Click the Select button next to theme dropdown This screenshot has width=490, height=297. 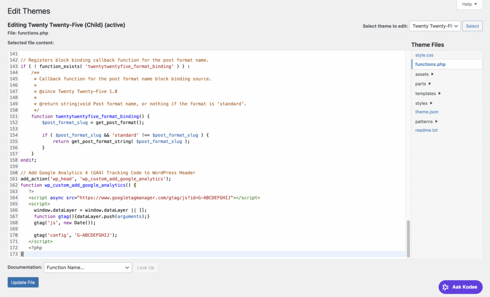point(472,26)
